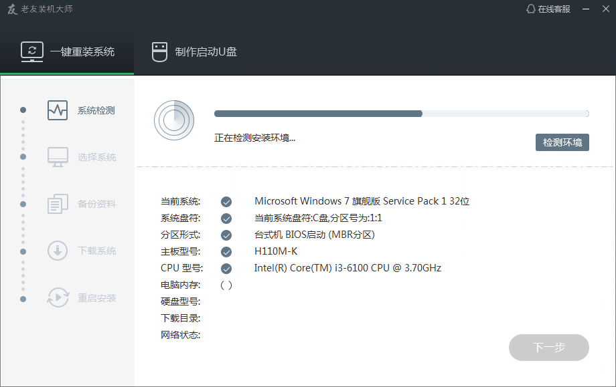Click the step dot next to 重启安装
This screenshot has width=616, height=387.
23,299
